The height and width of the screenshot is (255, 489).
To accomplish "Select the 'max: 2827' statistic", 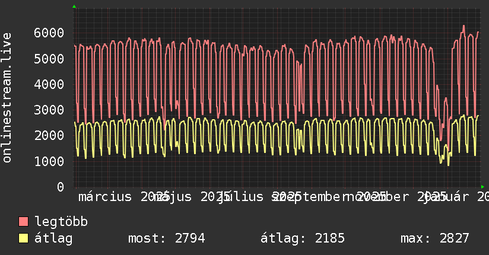I will (x=434, y=239).
